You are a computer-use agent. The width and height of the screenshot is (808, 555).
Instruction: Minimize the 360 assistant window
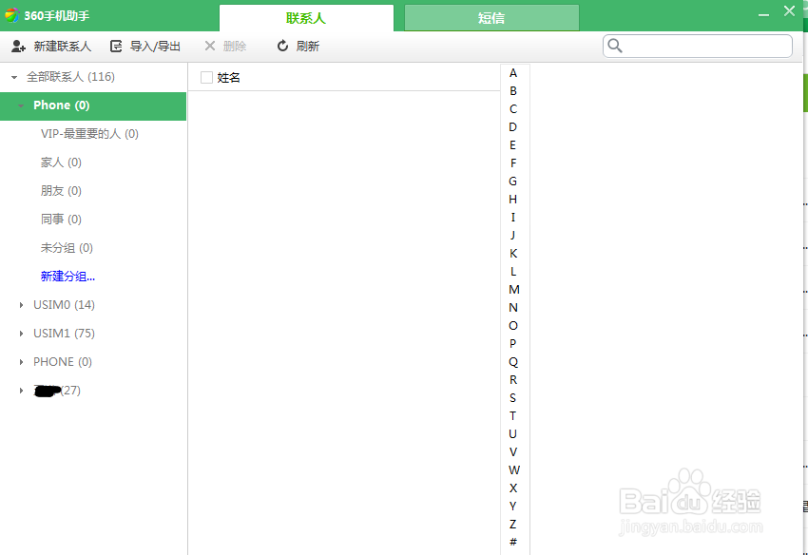(x=763, y=15)
